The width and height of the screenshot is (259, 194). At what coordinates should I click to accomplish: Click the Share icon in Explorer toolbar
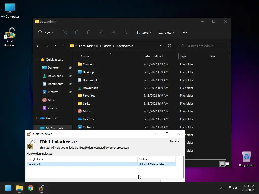(113, 33)
